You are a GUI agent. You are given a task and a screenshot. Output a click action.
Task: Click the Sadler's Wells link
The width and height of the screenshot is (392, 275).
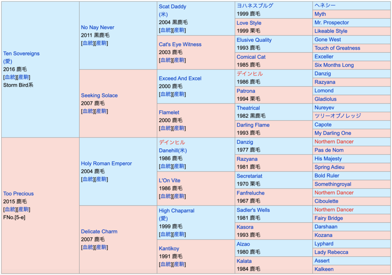253,210
